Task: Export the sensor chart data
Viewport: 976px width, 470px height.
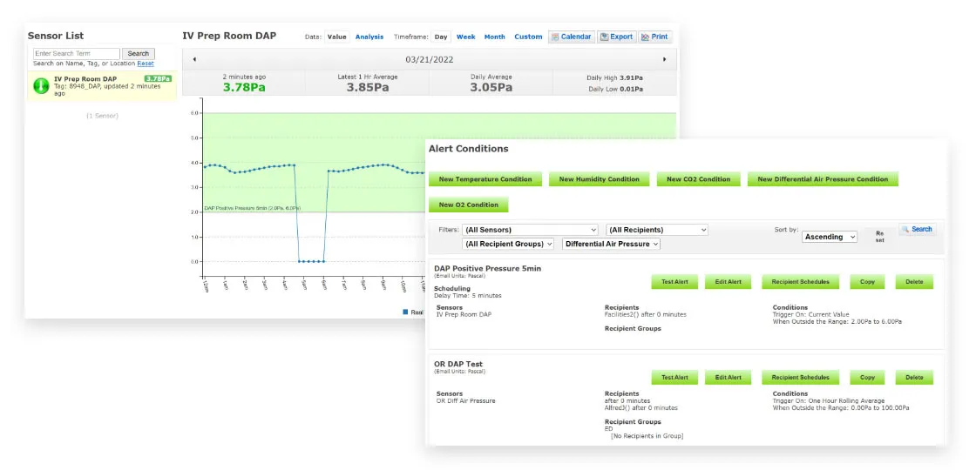Action: tap(616, 37)
